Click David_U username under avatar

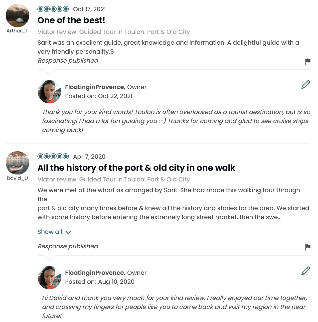click(17, 178)
